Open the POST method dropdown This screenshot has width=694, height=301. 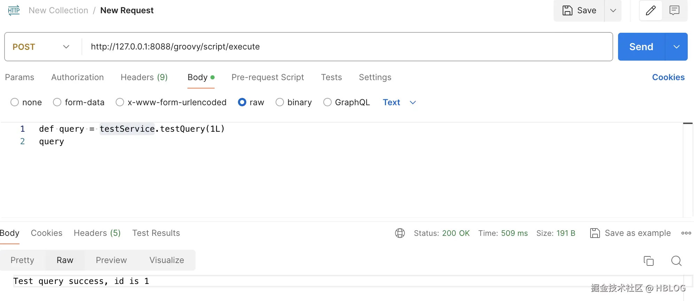[x=41, y=47]
